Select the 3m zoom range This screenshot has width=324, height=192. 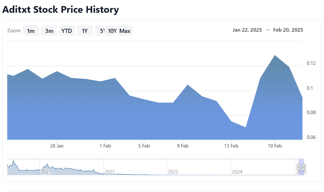click(49, 31)
